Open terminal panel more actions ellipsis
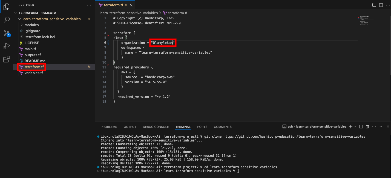The width and height of the screenshot is (391, 178). [374, 127]
